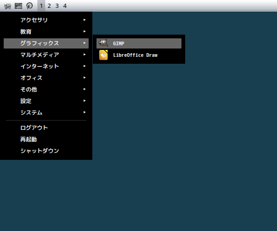Viewport: 277px width, 231px height.
Task: Launch GIMP from the graphics submenu
Action: (x=139, y=43)
